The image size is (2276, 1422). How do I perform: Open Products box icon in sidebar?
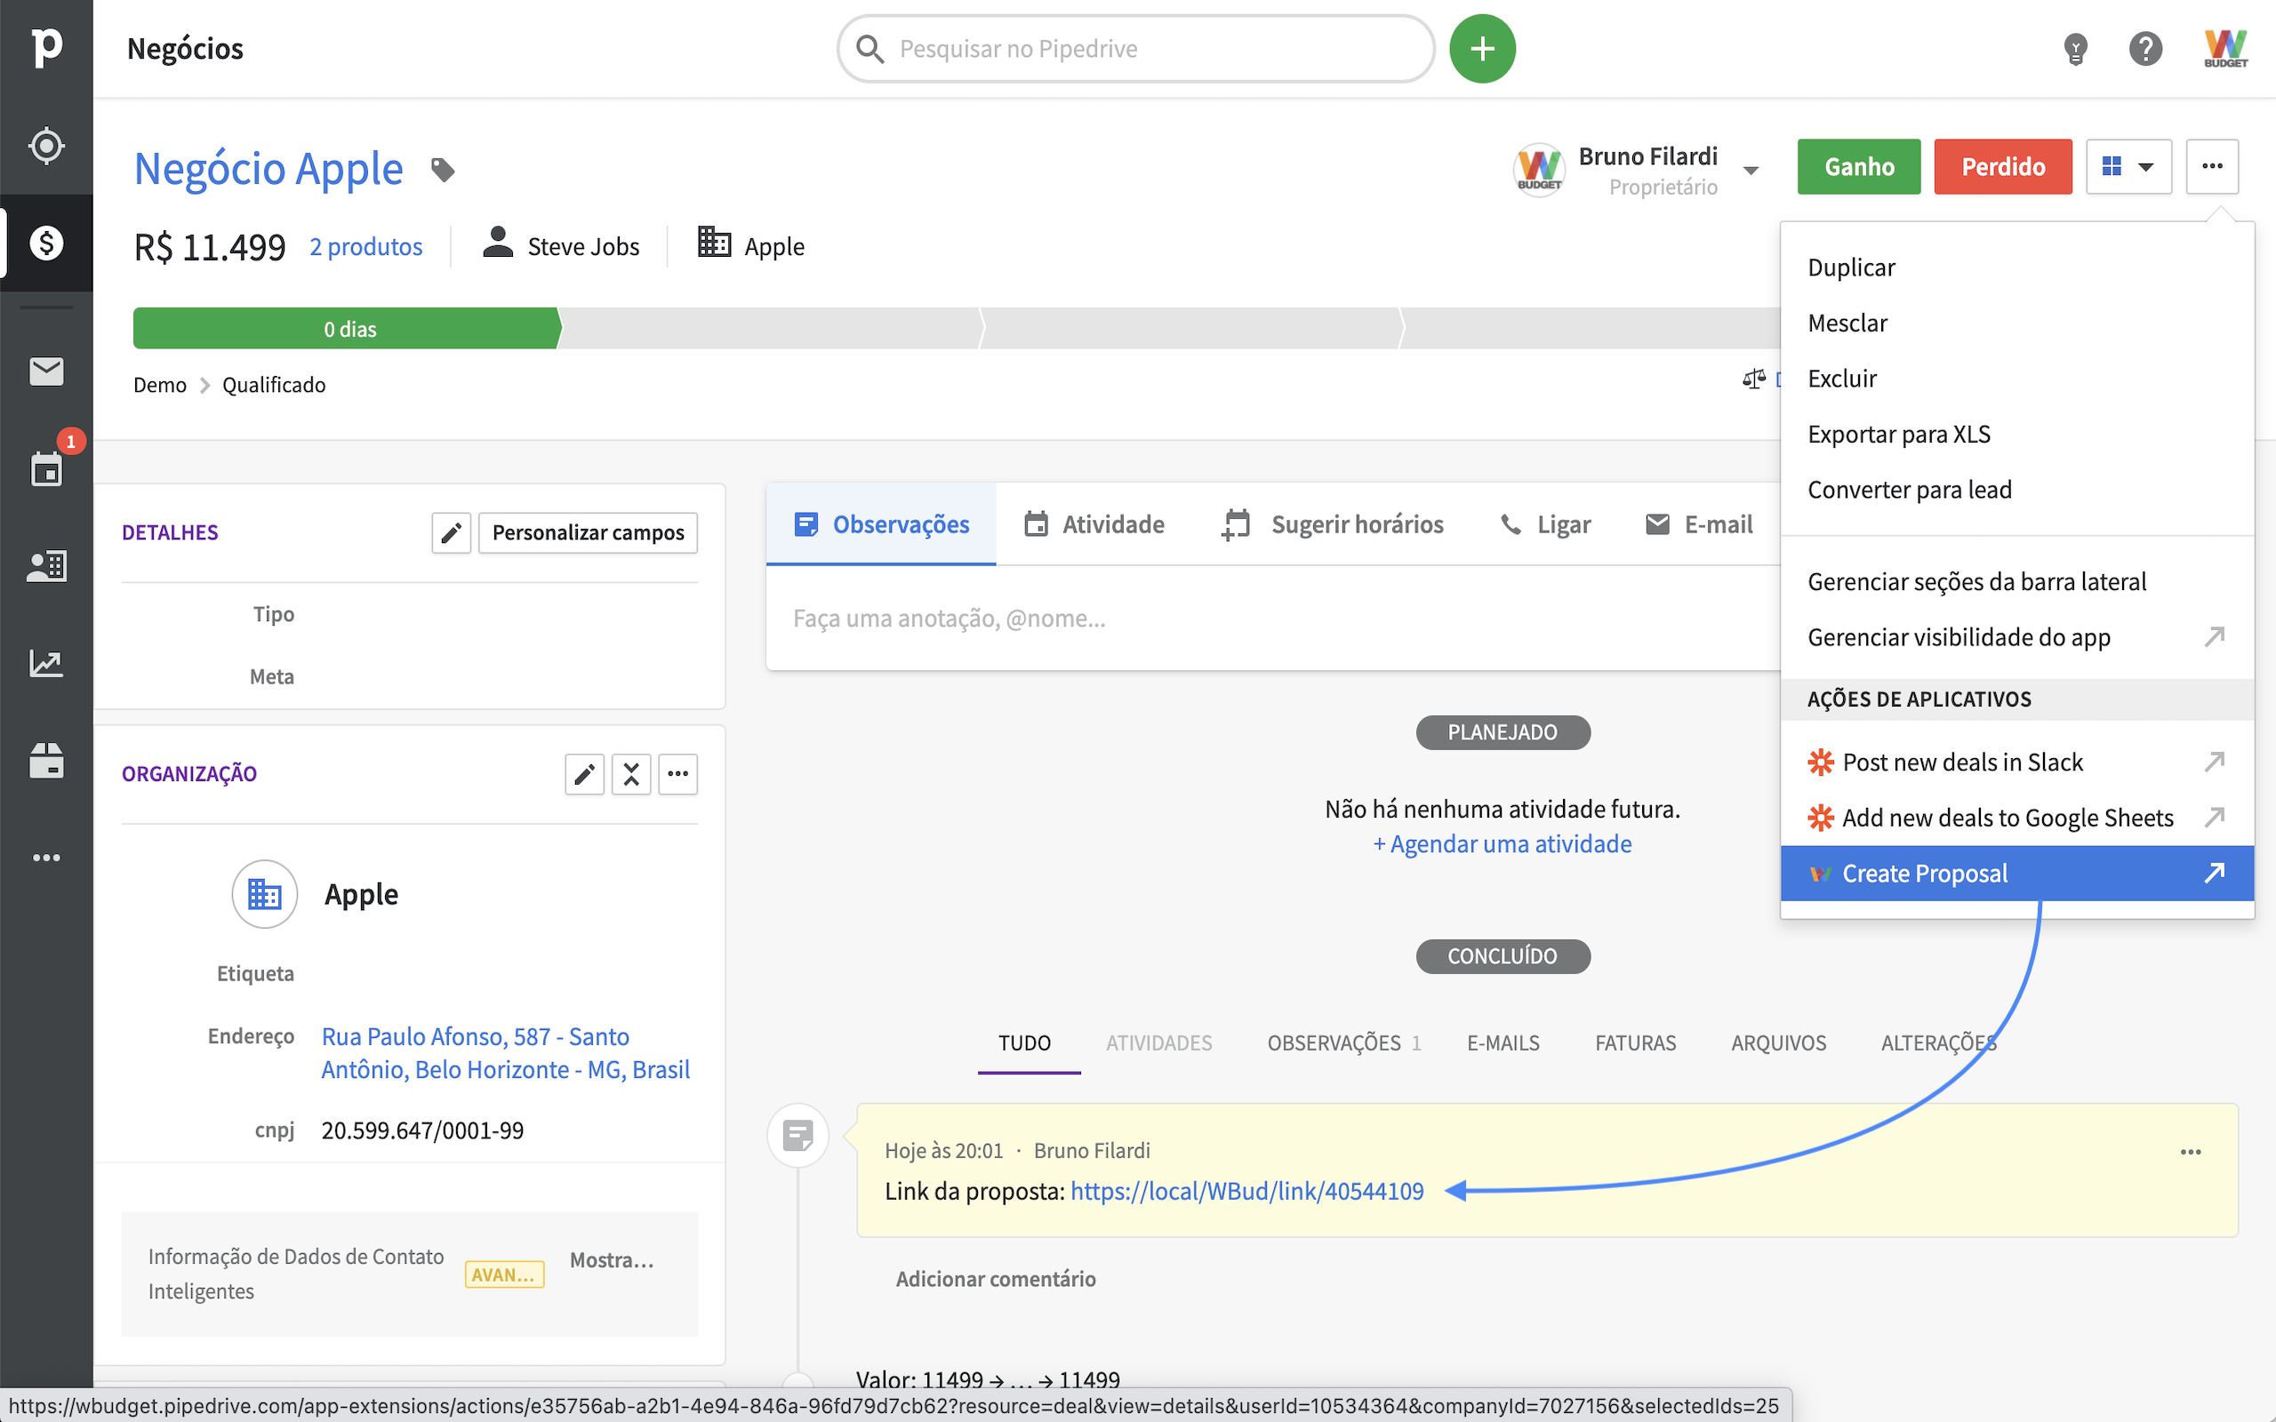[46, 760]
